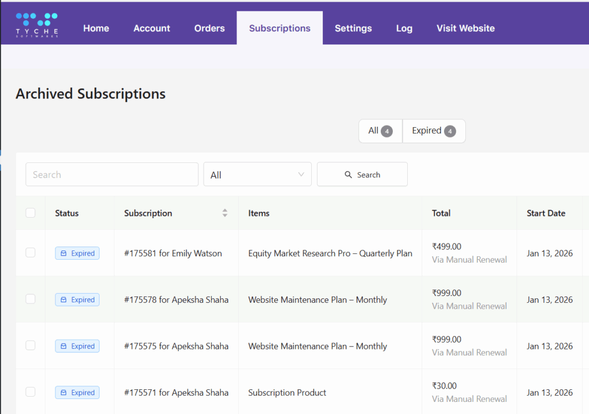Click the Expired status badge for subscription #175581
Viewport: 589px width, 414px height.
click(77, 253)
